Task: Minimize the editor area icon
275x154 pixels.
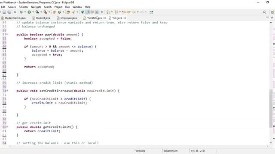Action: pos(267,17)
